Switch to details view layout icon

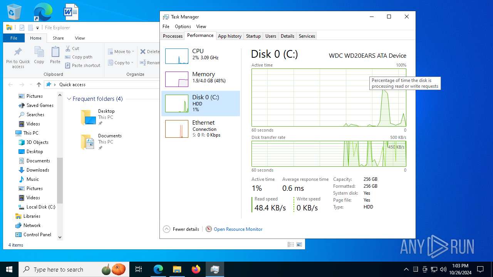(x=291, y=245)
